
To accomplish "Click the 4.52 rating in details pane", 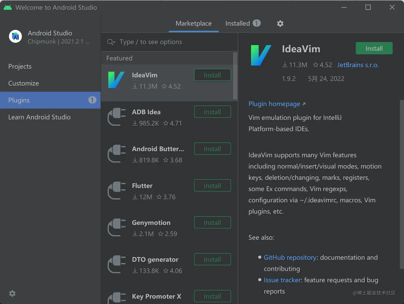I will click(323, 65).
